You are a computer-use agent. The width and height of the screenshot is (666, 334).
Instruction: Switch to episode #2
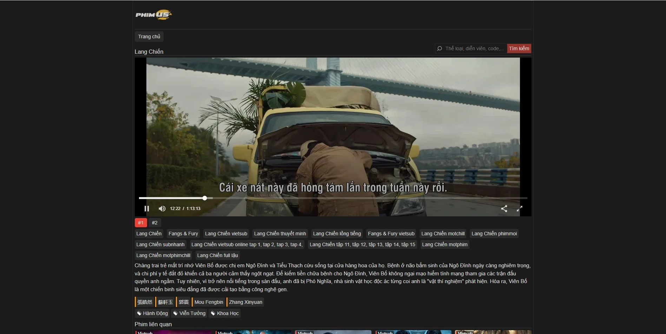point(154,222)
